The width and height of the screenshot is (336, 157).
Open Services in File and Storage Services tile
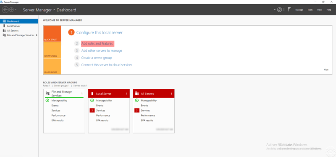tap(56, 110)
